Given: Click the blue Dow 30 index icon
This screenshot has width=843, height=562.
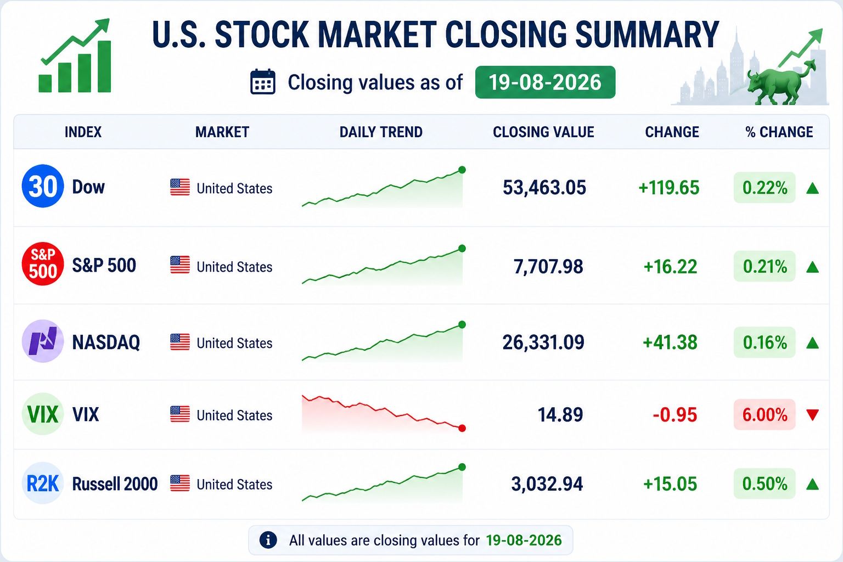Looking at the screenshot, I should pos(43,187).
